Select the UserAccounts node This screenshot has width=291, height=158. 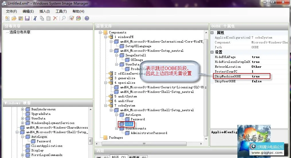pyautogui.click(x=136, y=128)
